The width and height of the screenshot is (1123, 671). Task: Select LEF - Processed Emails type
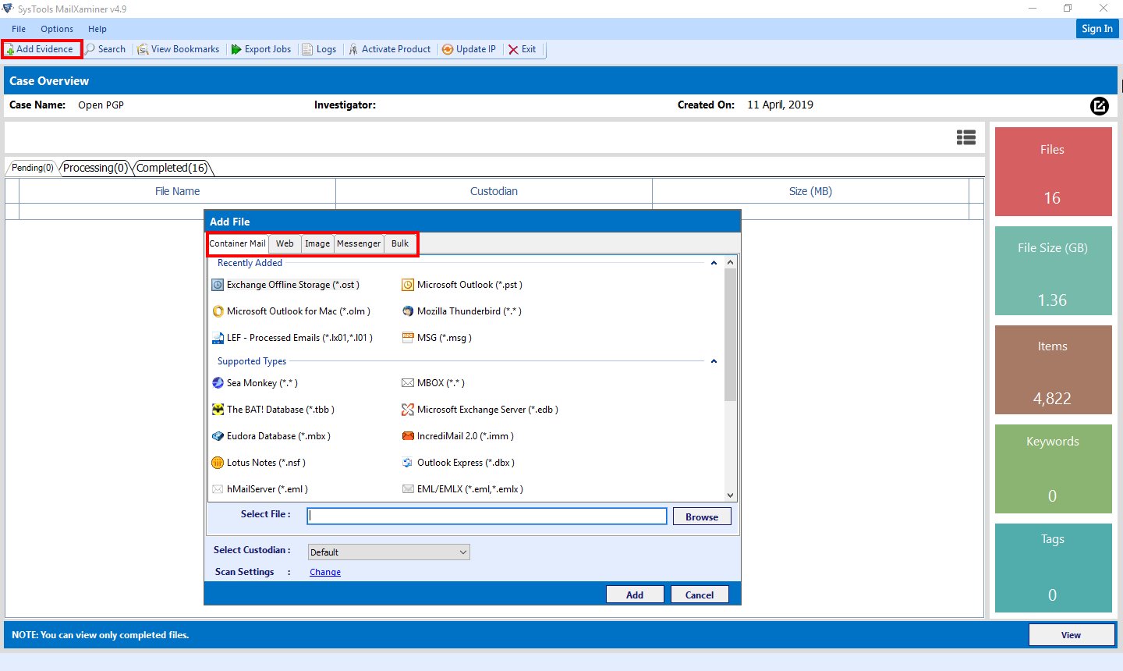coord(292,338)
